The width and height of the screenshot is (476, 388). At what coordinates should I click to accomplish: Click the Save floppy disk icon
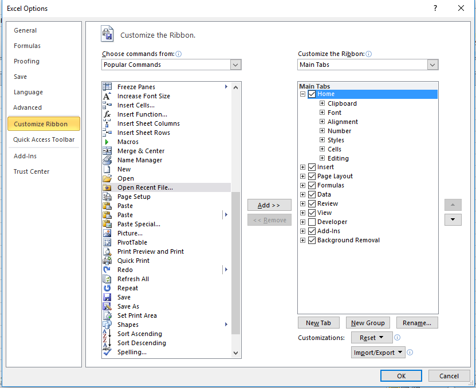click(x=107, y=297)
